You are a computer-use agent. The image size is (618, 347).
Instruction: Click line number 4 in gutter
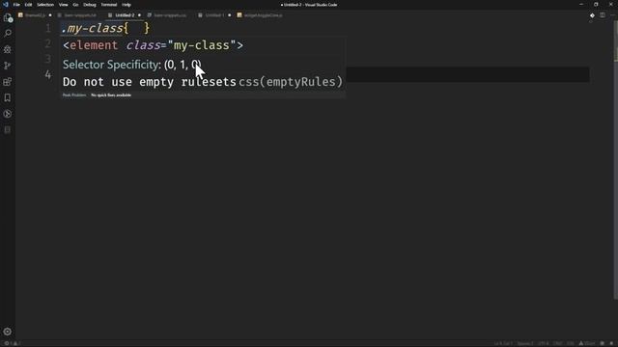[x=48, y=75]
